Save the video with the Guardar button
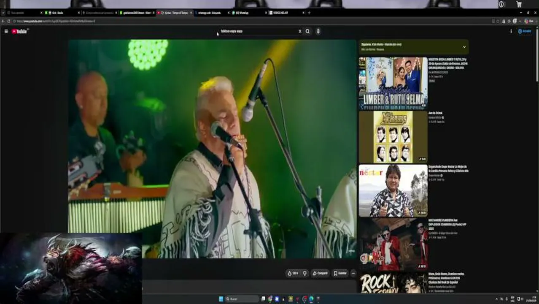 340,273
